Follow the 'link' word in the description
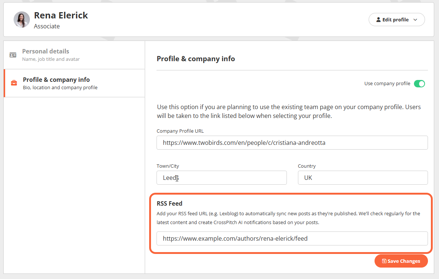439x279 pixels. click(x=215, y=116)
